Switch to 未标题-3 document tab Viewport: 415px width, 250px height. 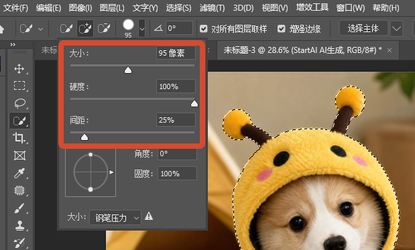tap(302, 50)
